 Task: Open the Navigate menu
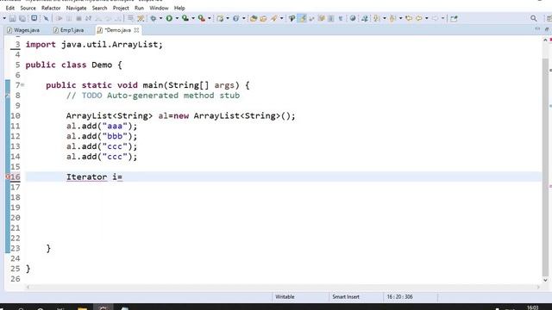(x=76, y=8)
